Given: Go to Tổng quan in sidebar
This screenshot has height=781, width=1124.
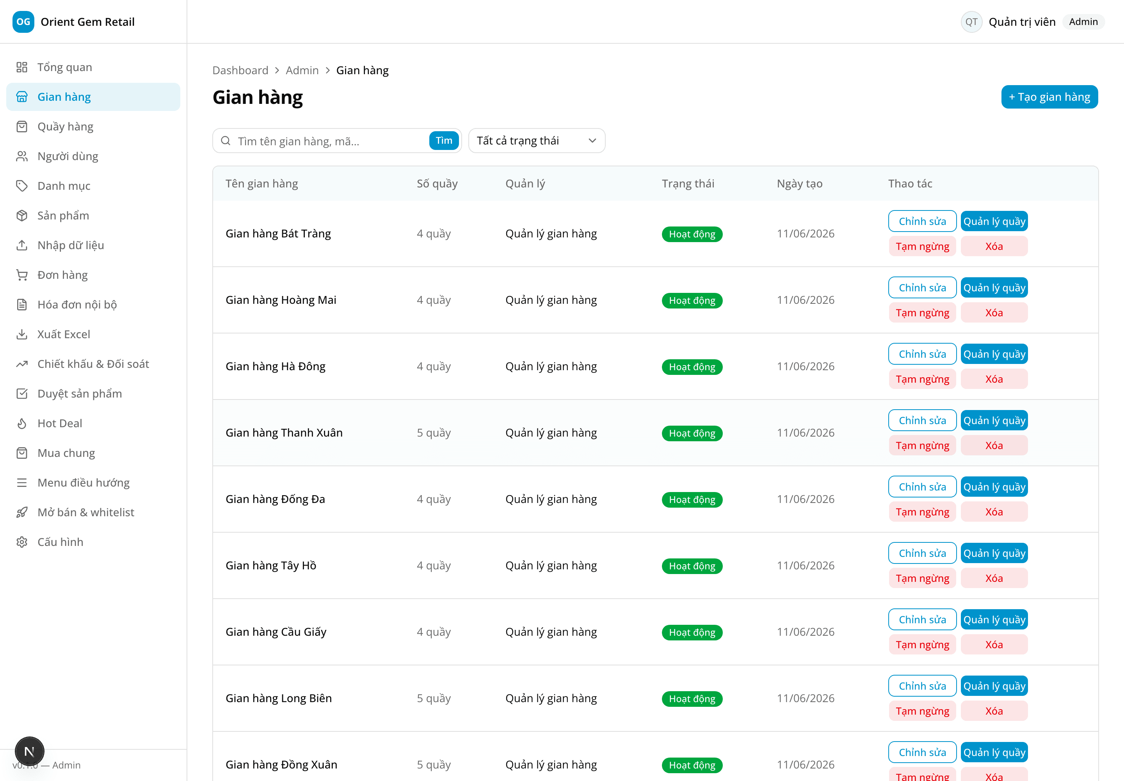Looking at the screenshot, I should pos(93,67).
